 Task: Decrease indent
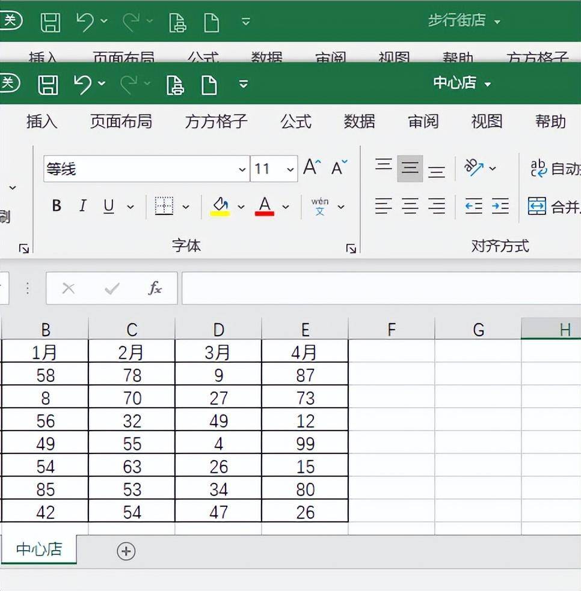click(474, 206)
